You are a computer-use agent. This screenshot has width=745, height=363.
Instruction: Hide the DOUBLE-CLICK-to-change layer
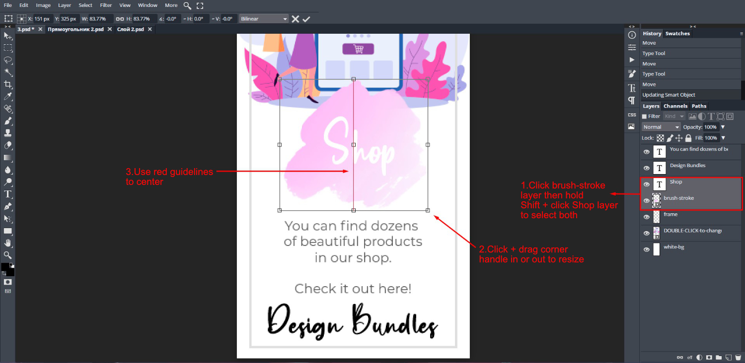[x=646, y=234]
